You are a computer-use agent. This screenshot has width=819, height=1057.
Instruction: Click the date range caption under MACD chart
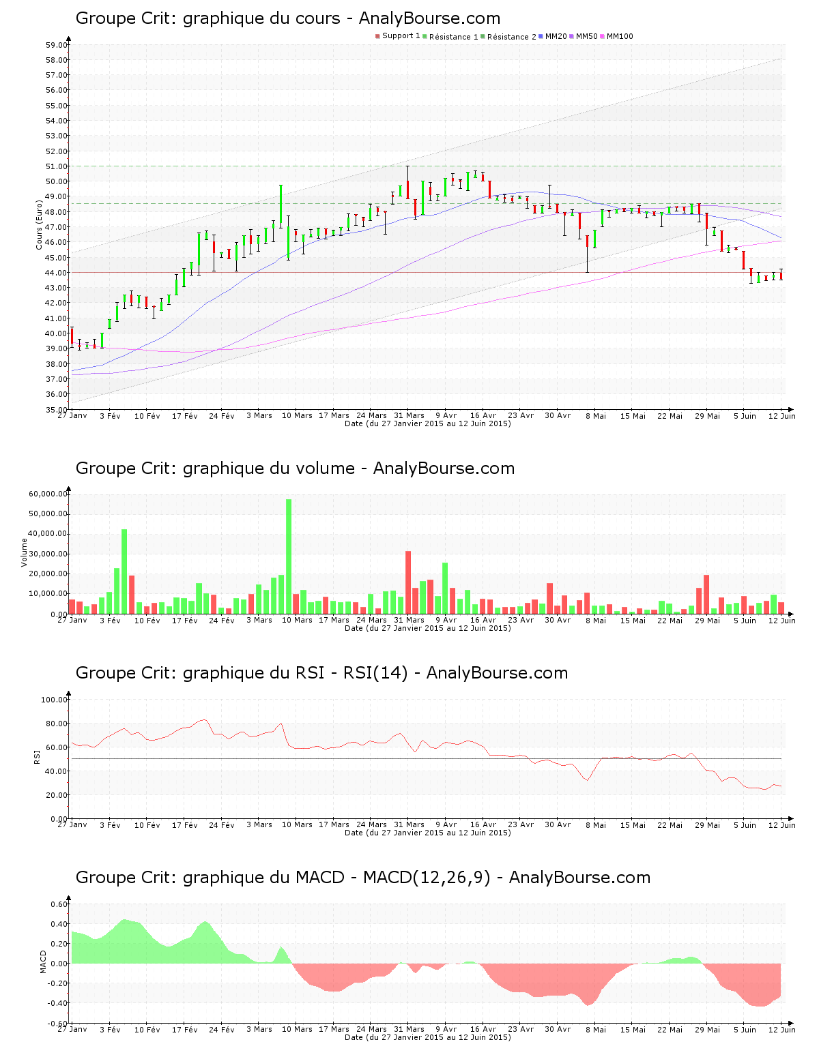coord(428,1037)
